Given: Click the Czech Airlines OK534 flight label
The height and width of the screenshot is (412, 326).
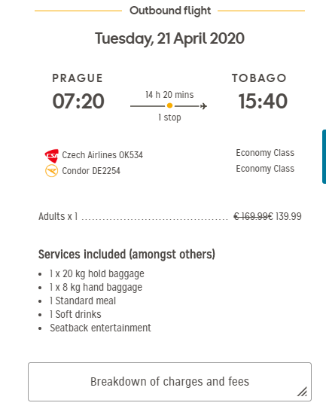Looking at the screenshot, I should tap(102, 155).
